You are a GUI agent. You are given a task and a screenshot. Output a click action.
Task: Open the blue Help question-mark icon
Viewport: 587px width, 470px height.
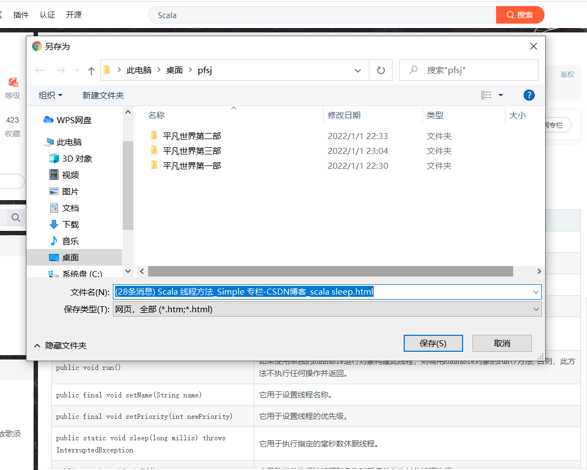[x=529, y=95]
